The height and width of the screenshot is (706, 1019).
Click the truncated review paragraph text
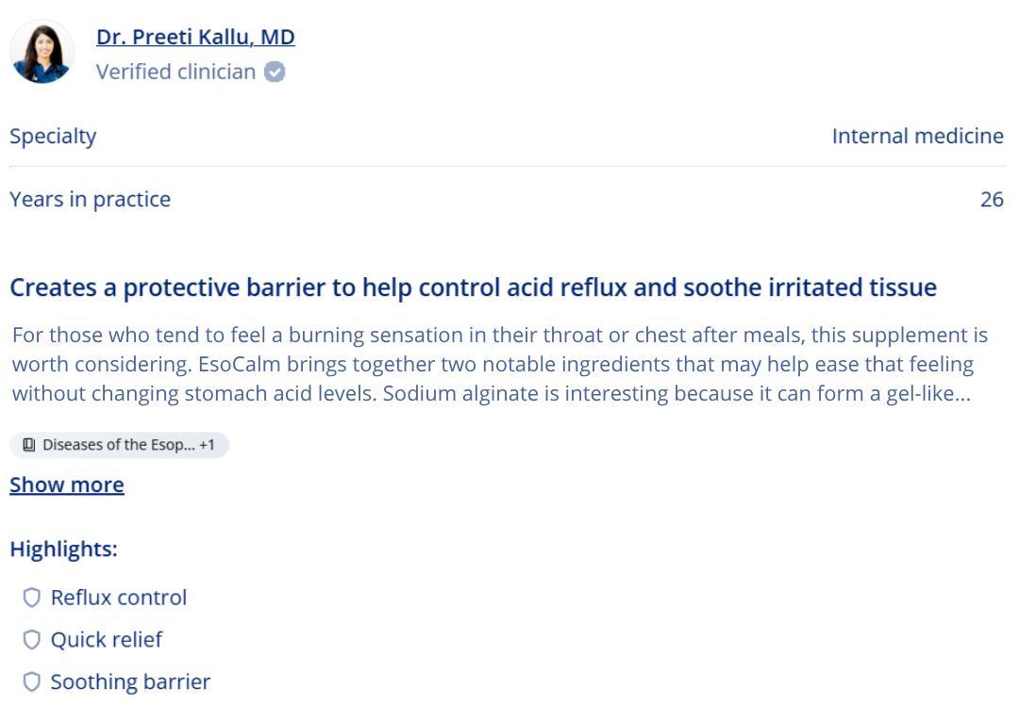[500, 364]
